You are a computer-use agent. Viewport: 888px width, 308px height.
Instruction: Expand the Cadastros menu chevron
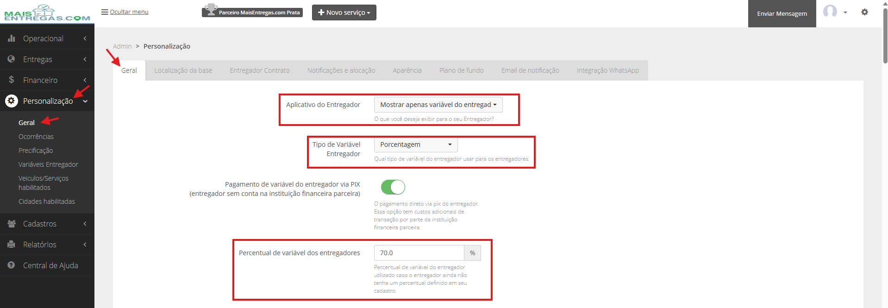pos(85,224)
